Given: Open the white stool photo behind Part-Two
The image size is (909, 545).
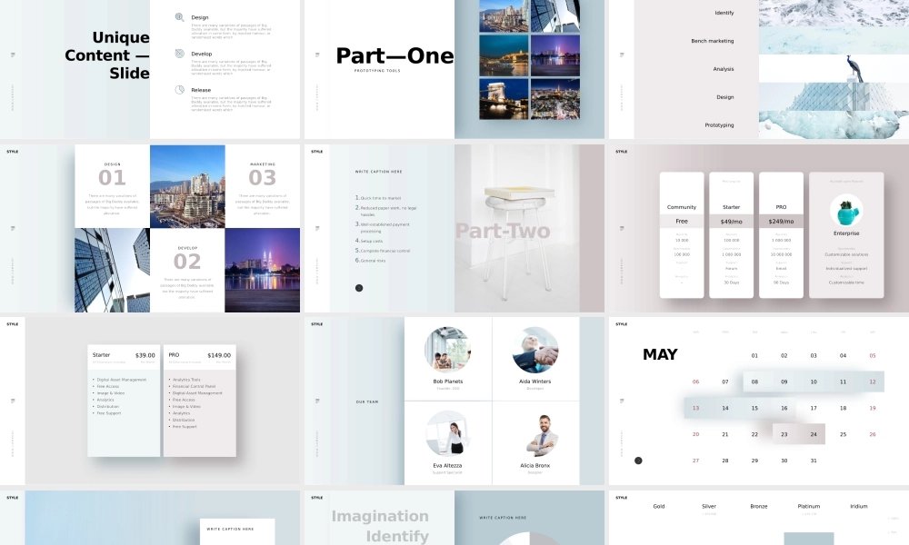Looking at the screenshot, I should (517, 228).
